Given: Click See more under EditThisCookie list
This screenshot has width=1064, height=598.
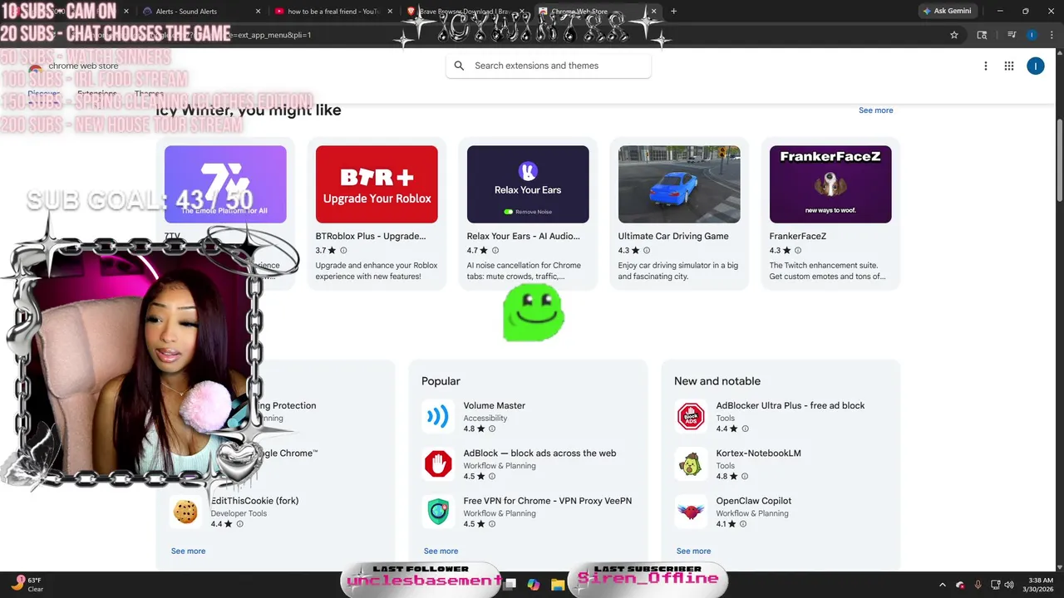Looking at the screenshot, I should coord(188,551).
